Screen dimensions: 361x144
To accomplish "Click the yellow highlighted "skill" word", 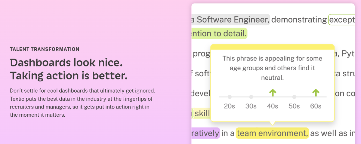I will pyautogui.click(x=202, y=114).
